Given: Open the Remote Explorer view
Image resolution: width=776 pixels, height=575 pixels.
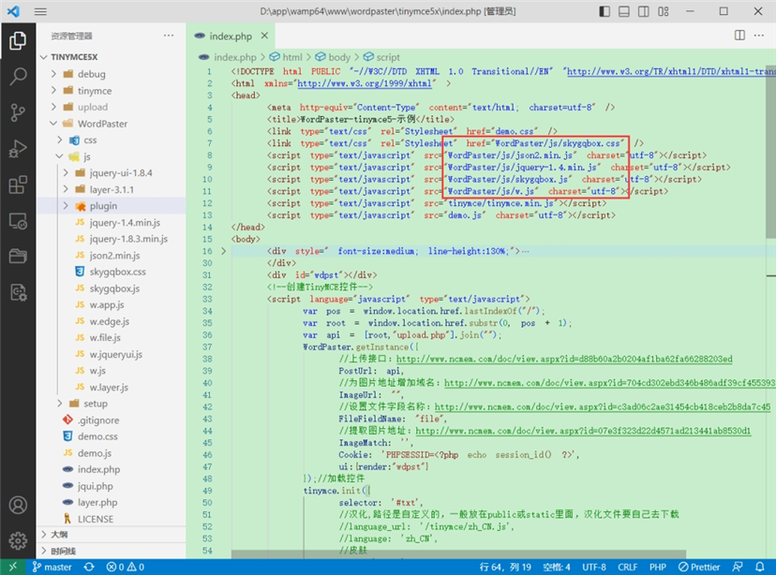Looking at the screenshot, I should 18,221.
